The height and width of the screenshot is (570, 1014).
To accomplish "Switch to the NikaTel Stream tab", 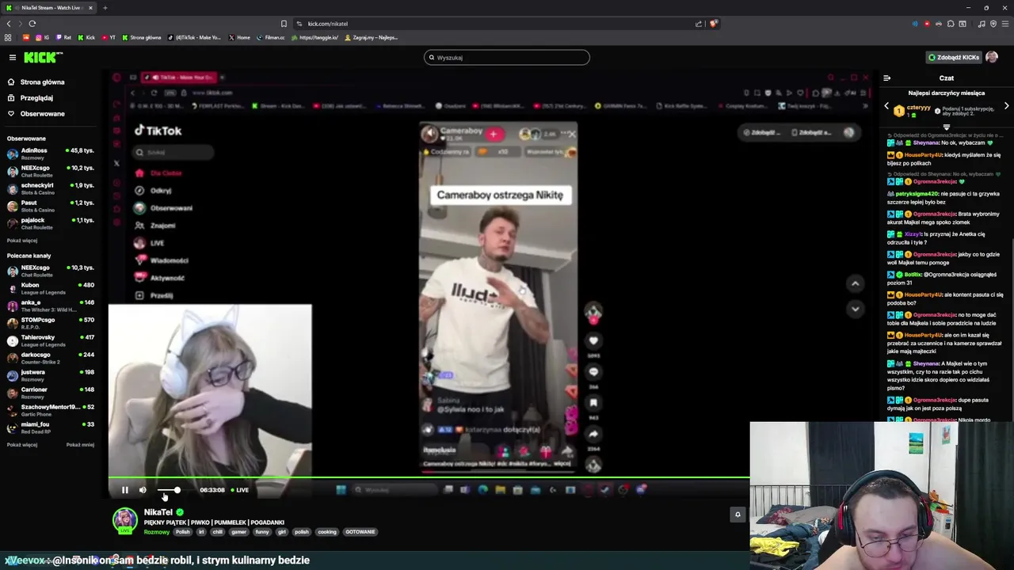I will [x=48, y=8].
